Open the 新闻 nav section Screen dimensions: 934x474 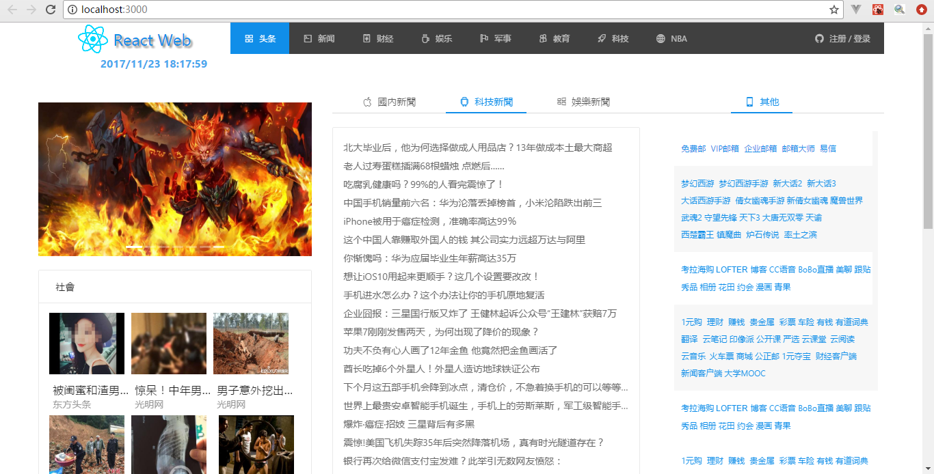coord(319,38)
